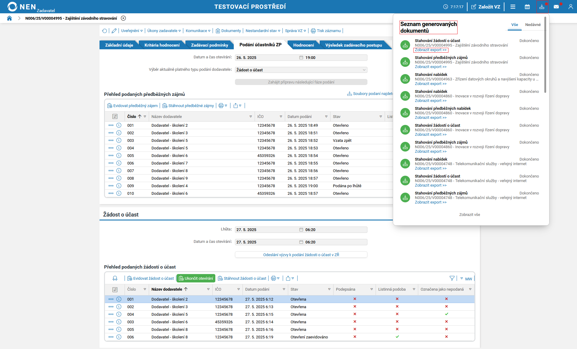Click the Založit VZ button
Image resolution: width=577 pixels, height=349 pixels.
click(486, 7)
